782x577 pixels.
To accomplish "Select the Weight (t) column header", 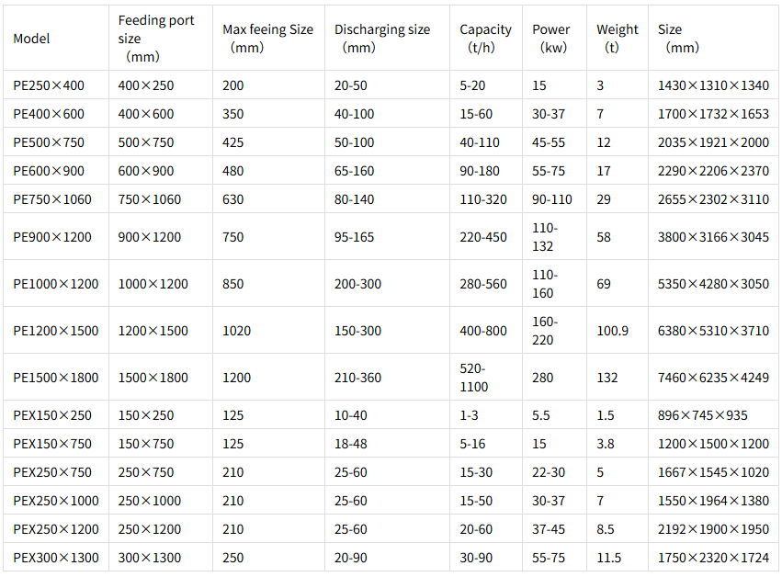I will pos(617,39).
